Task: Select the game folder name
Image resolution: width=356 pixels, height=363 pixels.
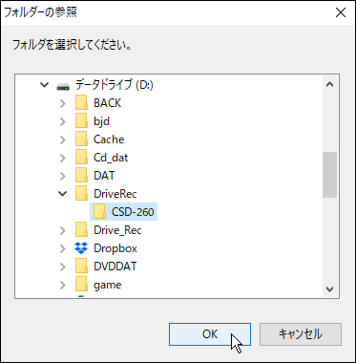Action: tap(107, 285)
